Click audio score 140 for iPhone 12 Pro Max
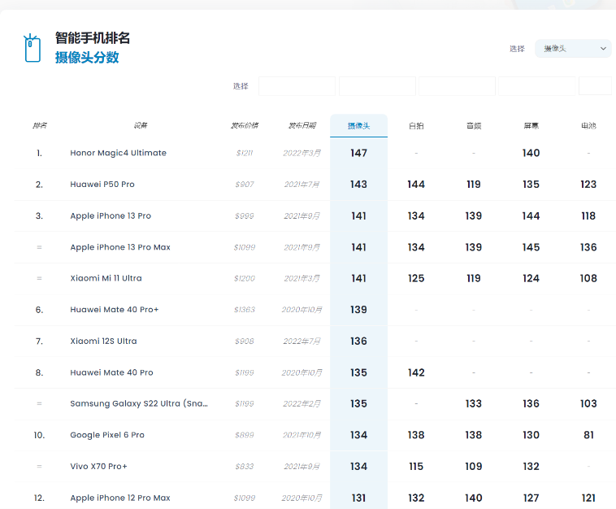 [474, 498]
